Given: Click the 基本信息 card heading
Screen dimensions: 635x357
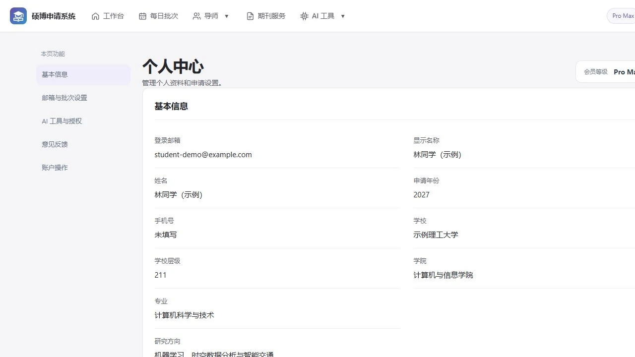Looking at the screenshot, I should tap(171, 106).
